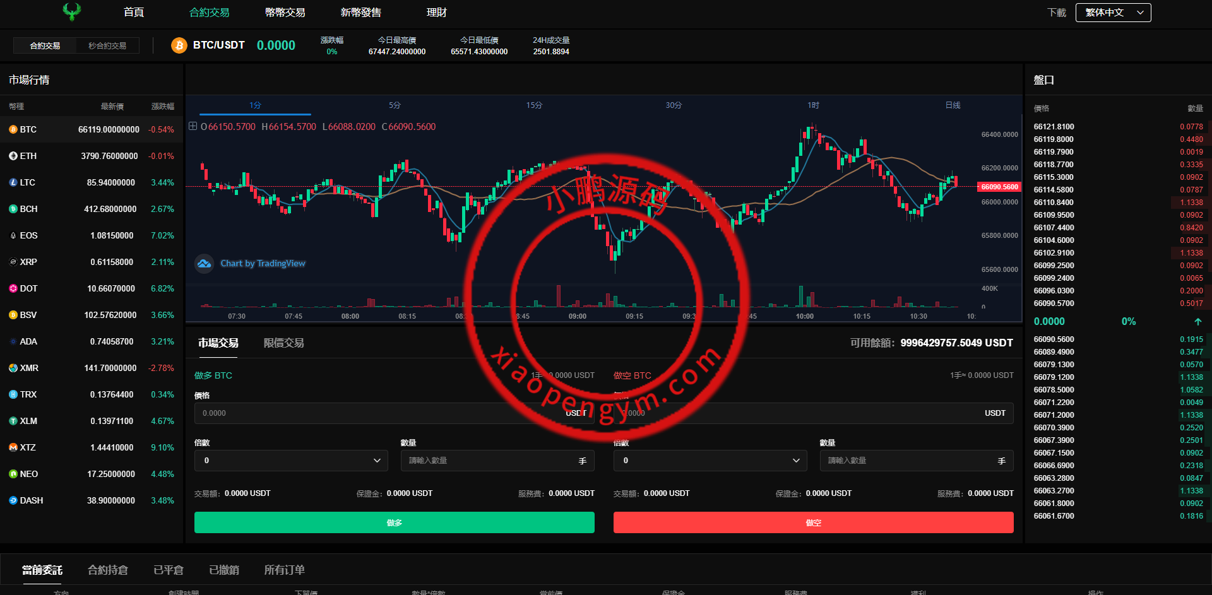Click the ETH coin icon in market list
This screenshot has height=595, width=1212.
(x=13, y=156)
